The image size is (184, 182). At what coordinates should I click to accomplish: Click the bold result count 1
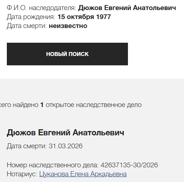click(x=42, y=105)
